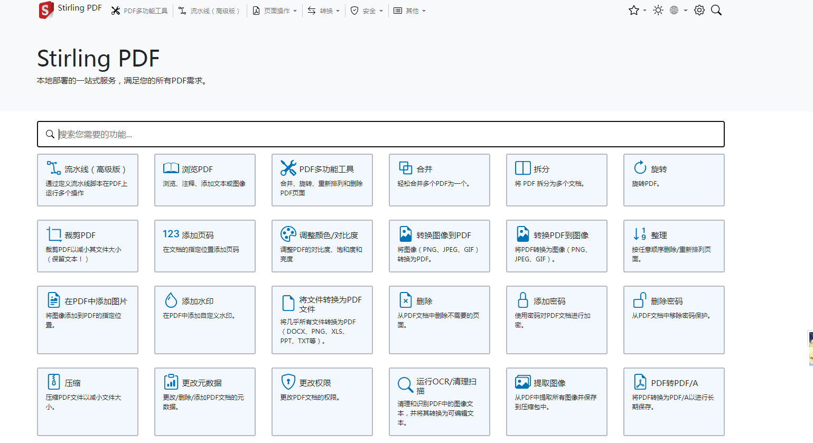Viewport: 813px width, 443px height.
Task: Focus the 搜索您需要的功能 search field
Action: (381, 134)
